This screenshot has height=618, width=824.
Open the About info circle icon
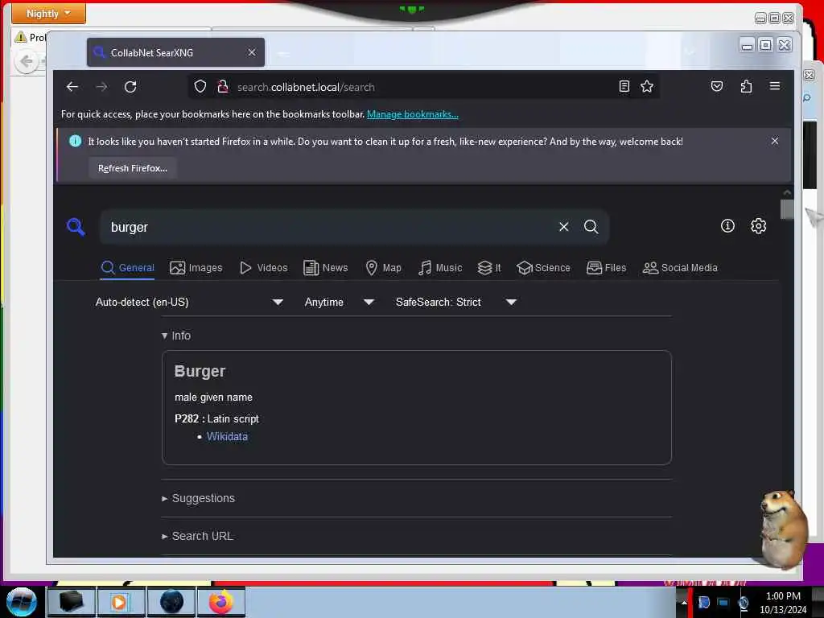(x=727, y=226)
